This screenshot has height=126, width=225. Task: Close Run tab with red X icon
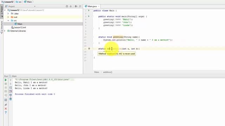click(6, 109)
